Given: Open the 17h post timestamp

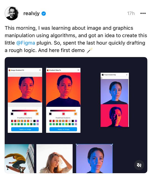Looking at the screenshot, I should tap(131, 13).
